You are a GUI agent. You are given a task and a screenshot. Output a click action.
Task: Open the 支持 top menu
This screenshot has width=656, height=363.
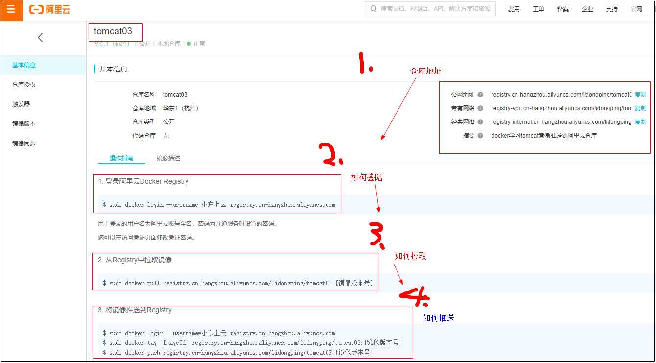tap(611, 9)
